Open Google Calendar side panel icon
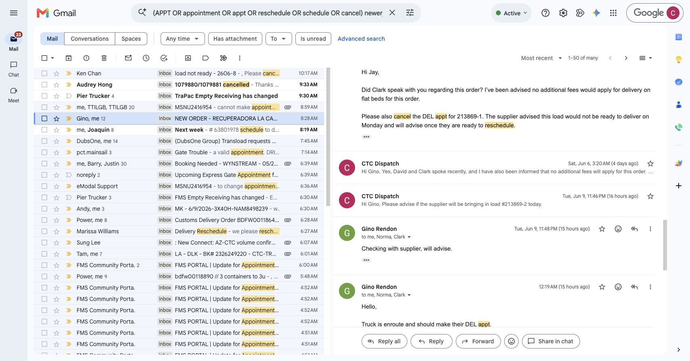Viewport: 690px width, 361px height. 679,37
